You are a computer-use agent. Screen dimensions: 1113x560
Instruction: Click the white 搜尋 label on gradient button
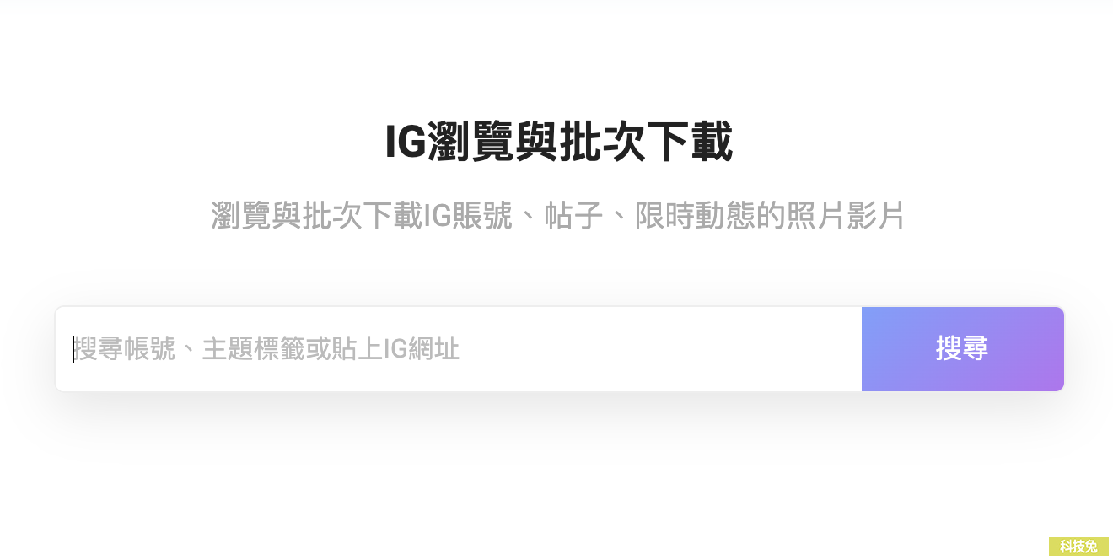[962, 348]
